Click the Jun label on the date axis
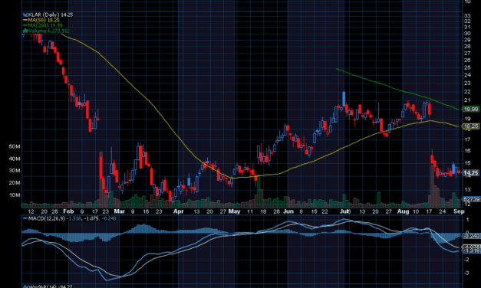This screenshot has width=481, height=288. point(288,211)
